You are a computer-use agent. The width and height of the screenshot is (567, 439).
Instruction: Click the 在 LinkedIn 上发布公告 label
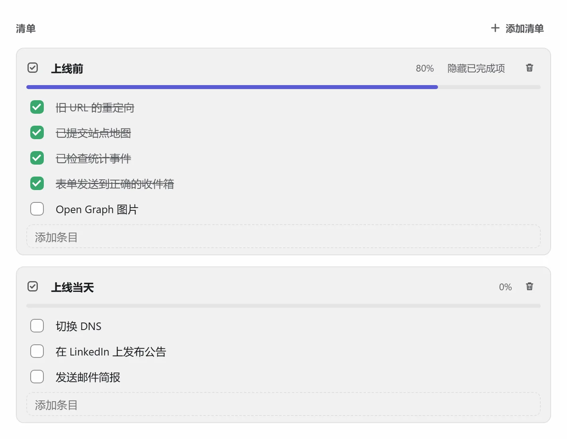pos(111,352)
